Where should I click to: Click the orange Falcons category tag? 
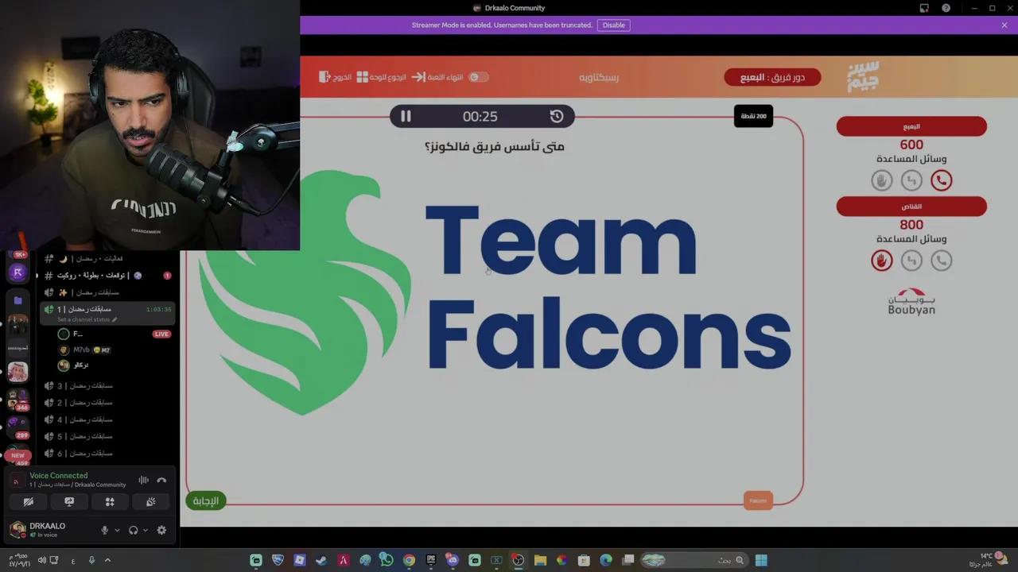(x=758, y=500)
